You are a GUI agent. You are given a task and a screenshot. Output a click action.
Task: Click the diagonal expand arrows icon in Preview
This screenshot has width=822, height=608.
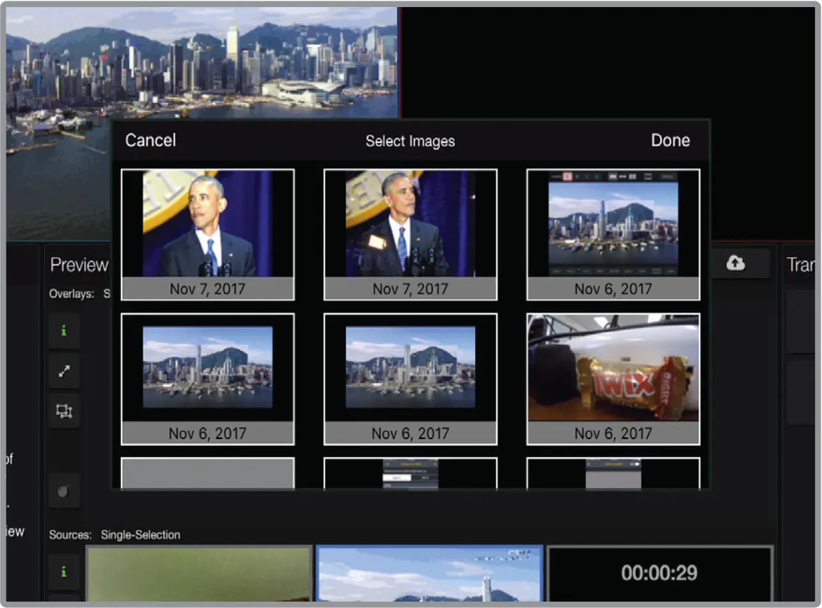[x=64, y=371]
